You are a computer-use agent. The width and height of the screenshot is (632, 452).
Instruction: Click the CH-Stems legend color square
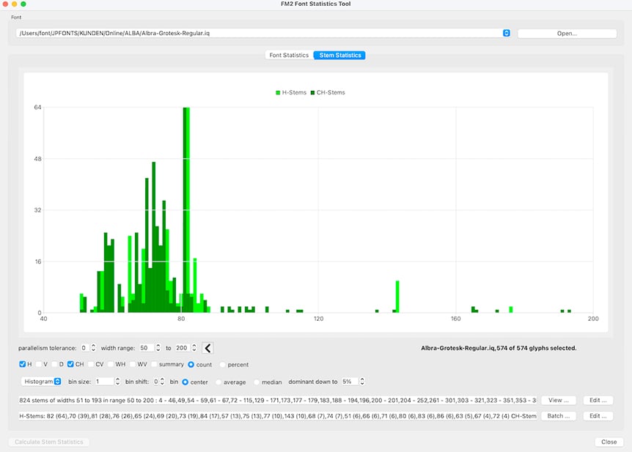(312, 92)
